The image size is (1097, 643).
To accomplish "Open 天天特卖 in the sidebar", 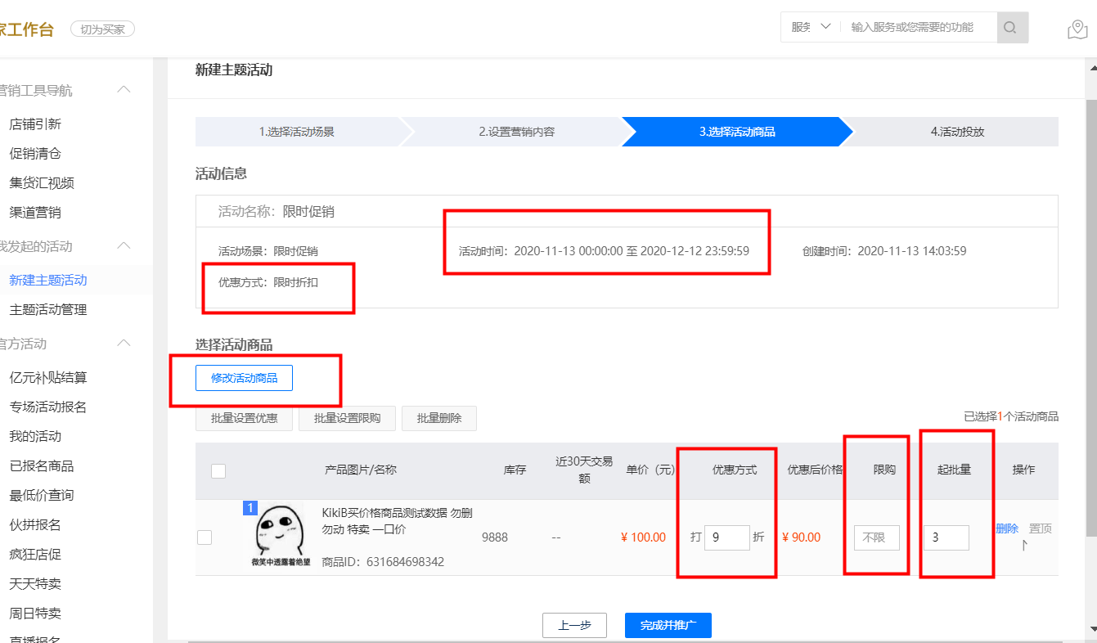I will click(34, 583).
